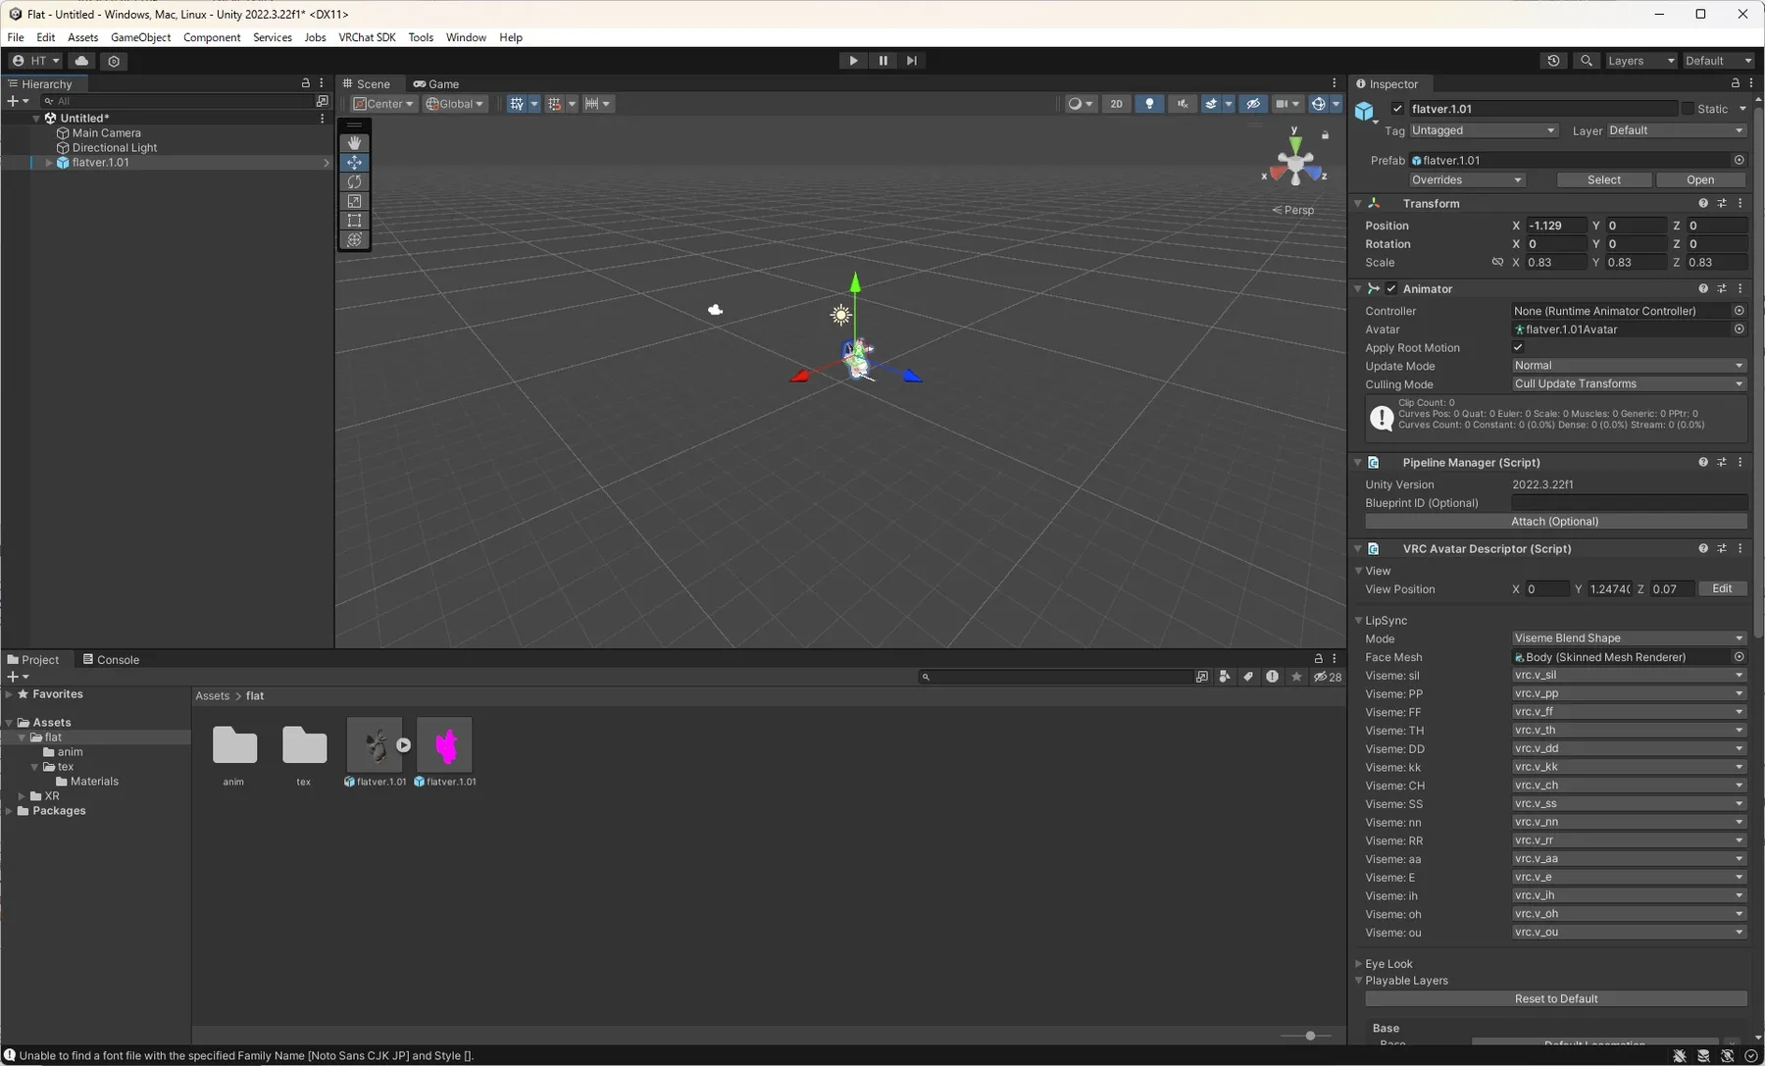This screenshot has height=1066, width=1765.
Task: Click Reset to Default button
Action: tap(1556, 999)
